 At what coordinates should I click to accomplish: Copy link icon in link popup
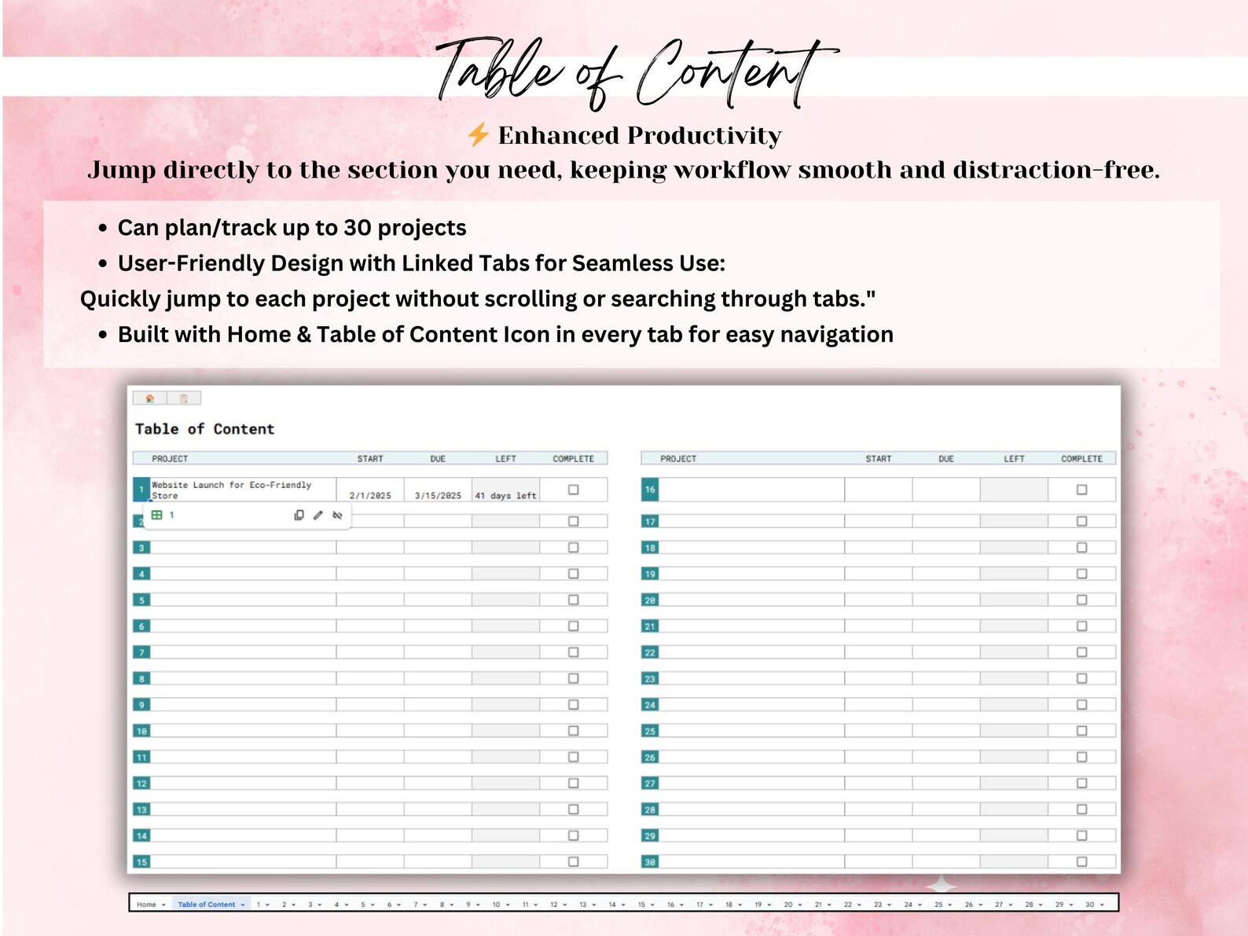tap(299, 516)
